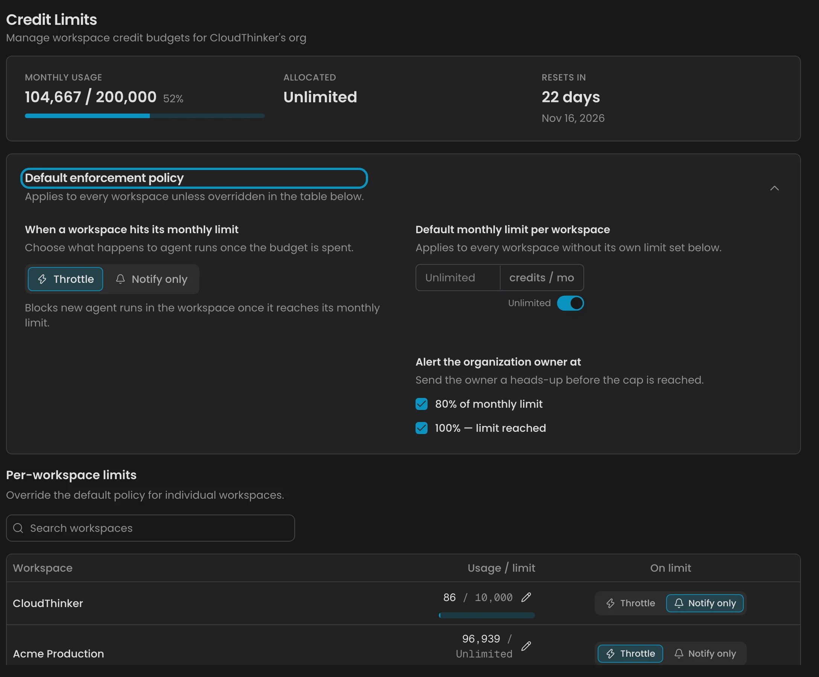
Task: Click the Search workspaces field
Action: tap(151, 528)
